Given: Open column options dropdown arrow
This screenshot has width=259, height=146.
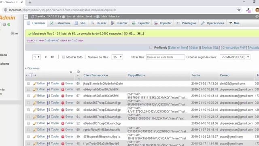Looking at the screenshot, I should coord(71,72).
